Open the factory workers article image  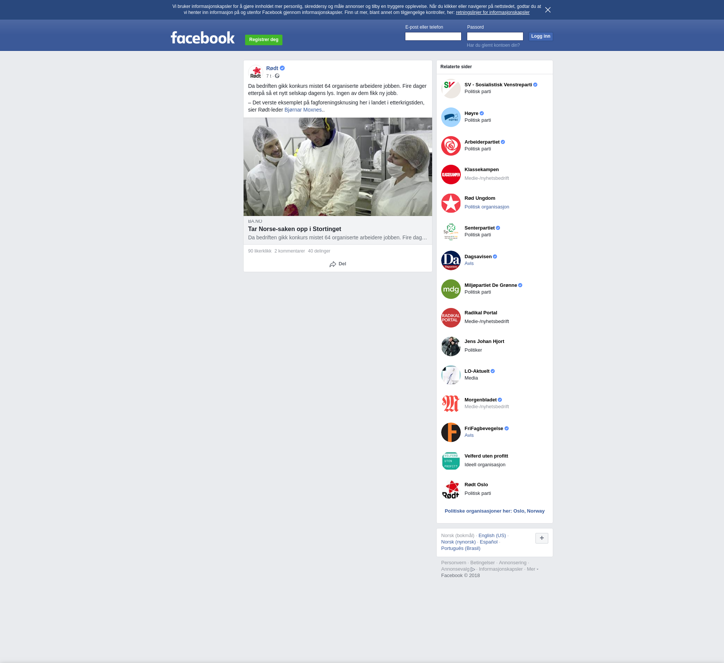338,167
